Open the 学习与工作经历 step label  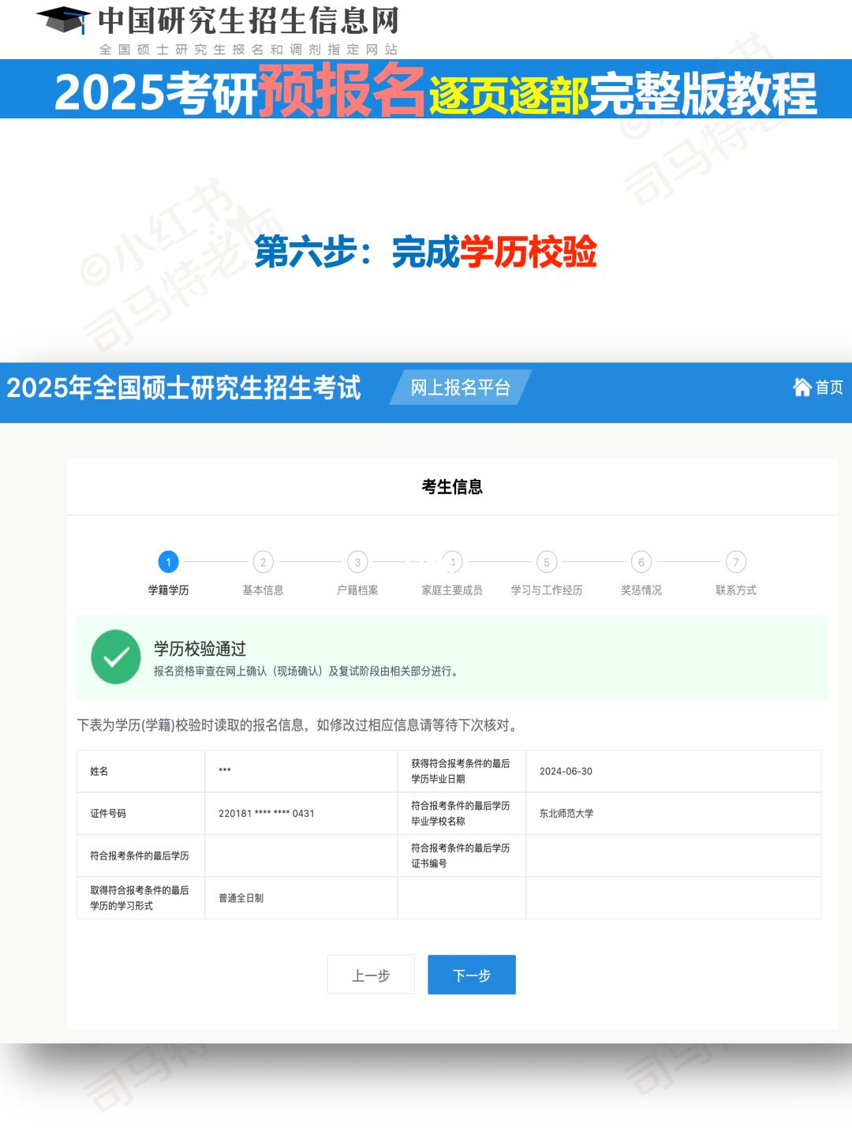(x=547, y=590)
